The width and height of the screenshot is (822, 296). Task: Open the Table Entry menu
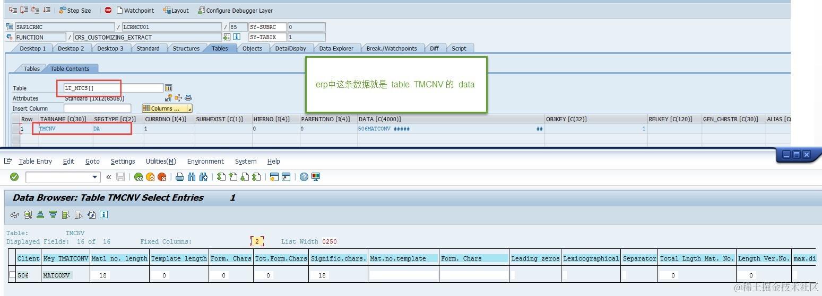click(x=35, y=161)
